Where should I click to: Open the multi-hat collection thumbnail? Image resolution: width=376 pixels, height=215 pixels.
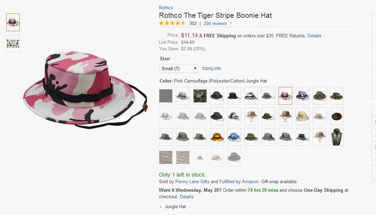[x=13, y=43]
